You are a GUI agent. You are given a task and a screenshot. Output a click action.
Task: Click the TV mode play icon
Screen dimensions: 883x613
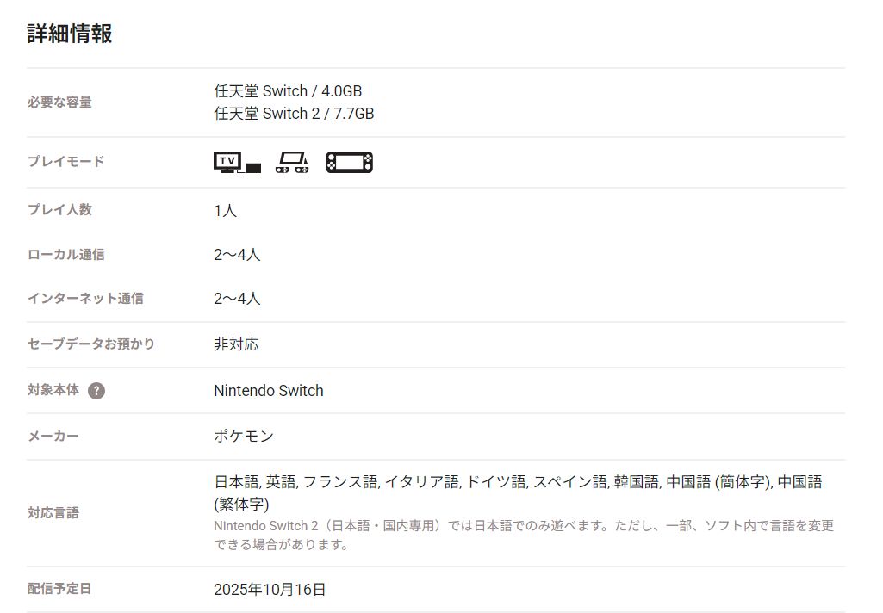coord(237,162)
